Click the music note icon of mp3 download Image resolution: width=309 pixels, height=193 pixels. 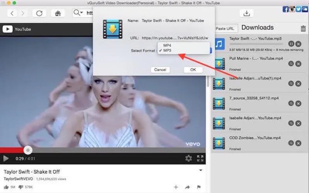[219, 44]
